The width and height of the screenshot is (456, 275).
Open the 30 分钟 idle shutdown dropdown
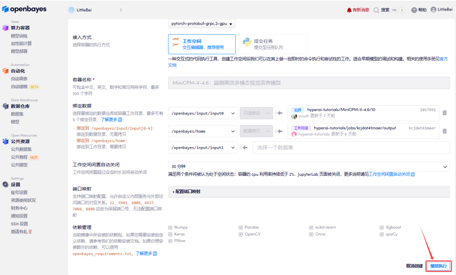tap(309, 166)
